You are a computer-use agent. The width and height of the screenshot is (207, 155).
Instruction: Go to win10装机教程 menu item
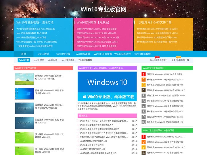click(142, 54)
